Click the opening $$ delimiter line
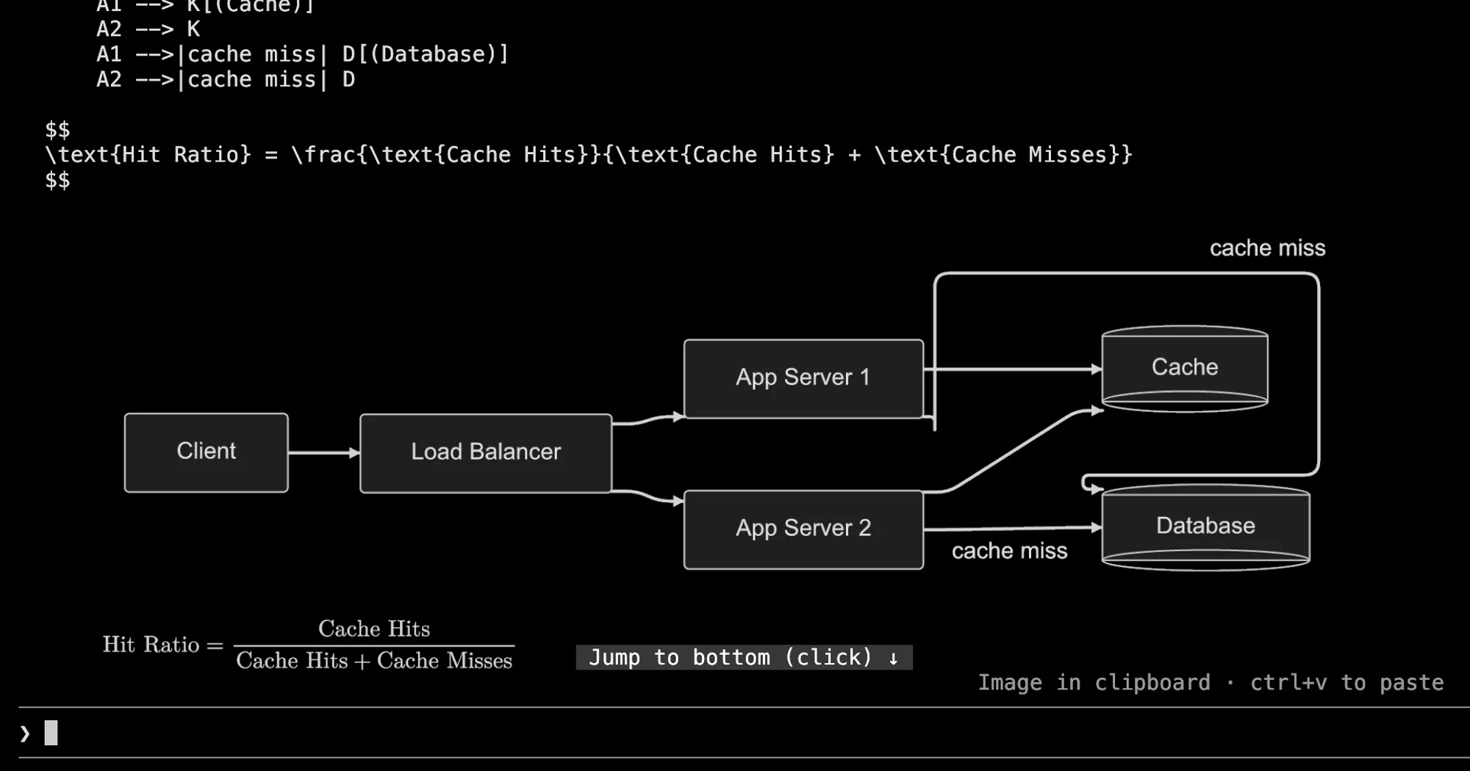 pos(57,130)
